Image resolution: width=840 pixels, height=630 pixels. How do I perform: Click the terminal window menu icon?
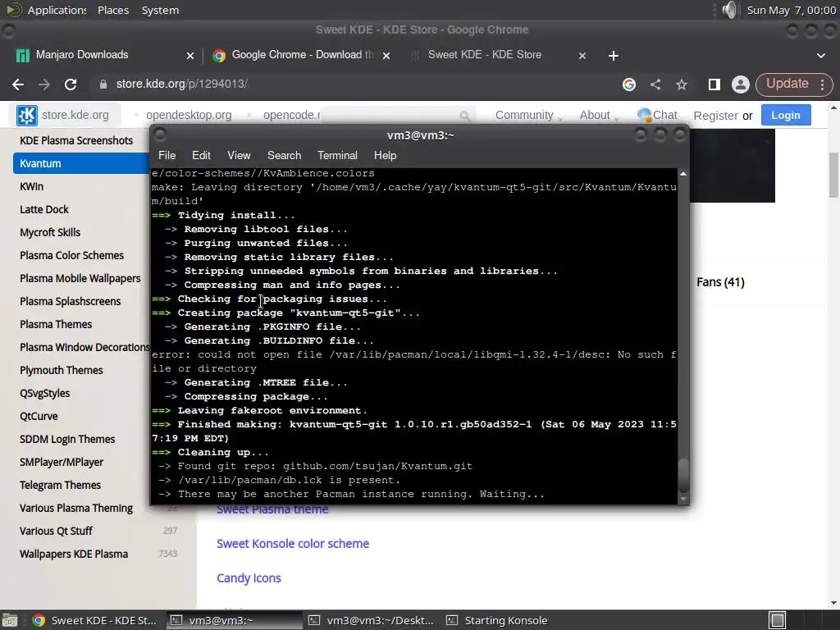tap(160, 135)
